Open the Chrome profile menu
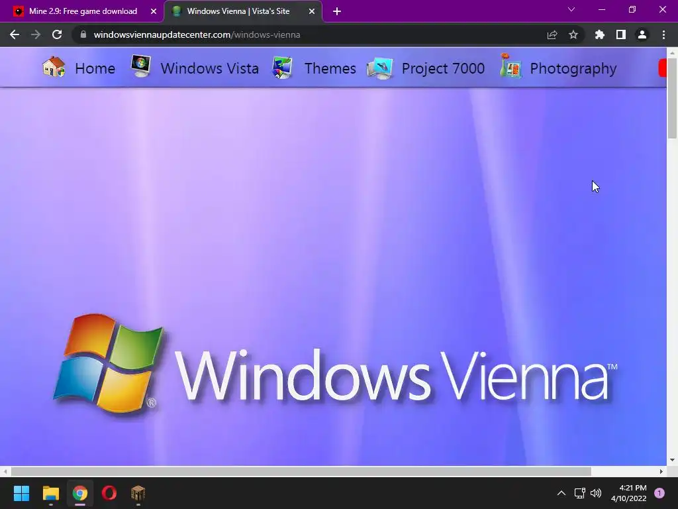The width and height of the screenshot is (678, 509). coord(642,34)
